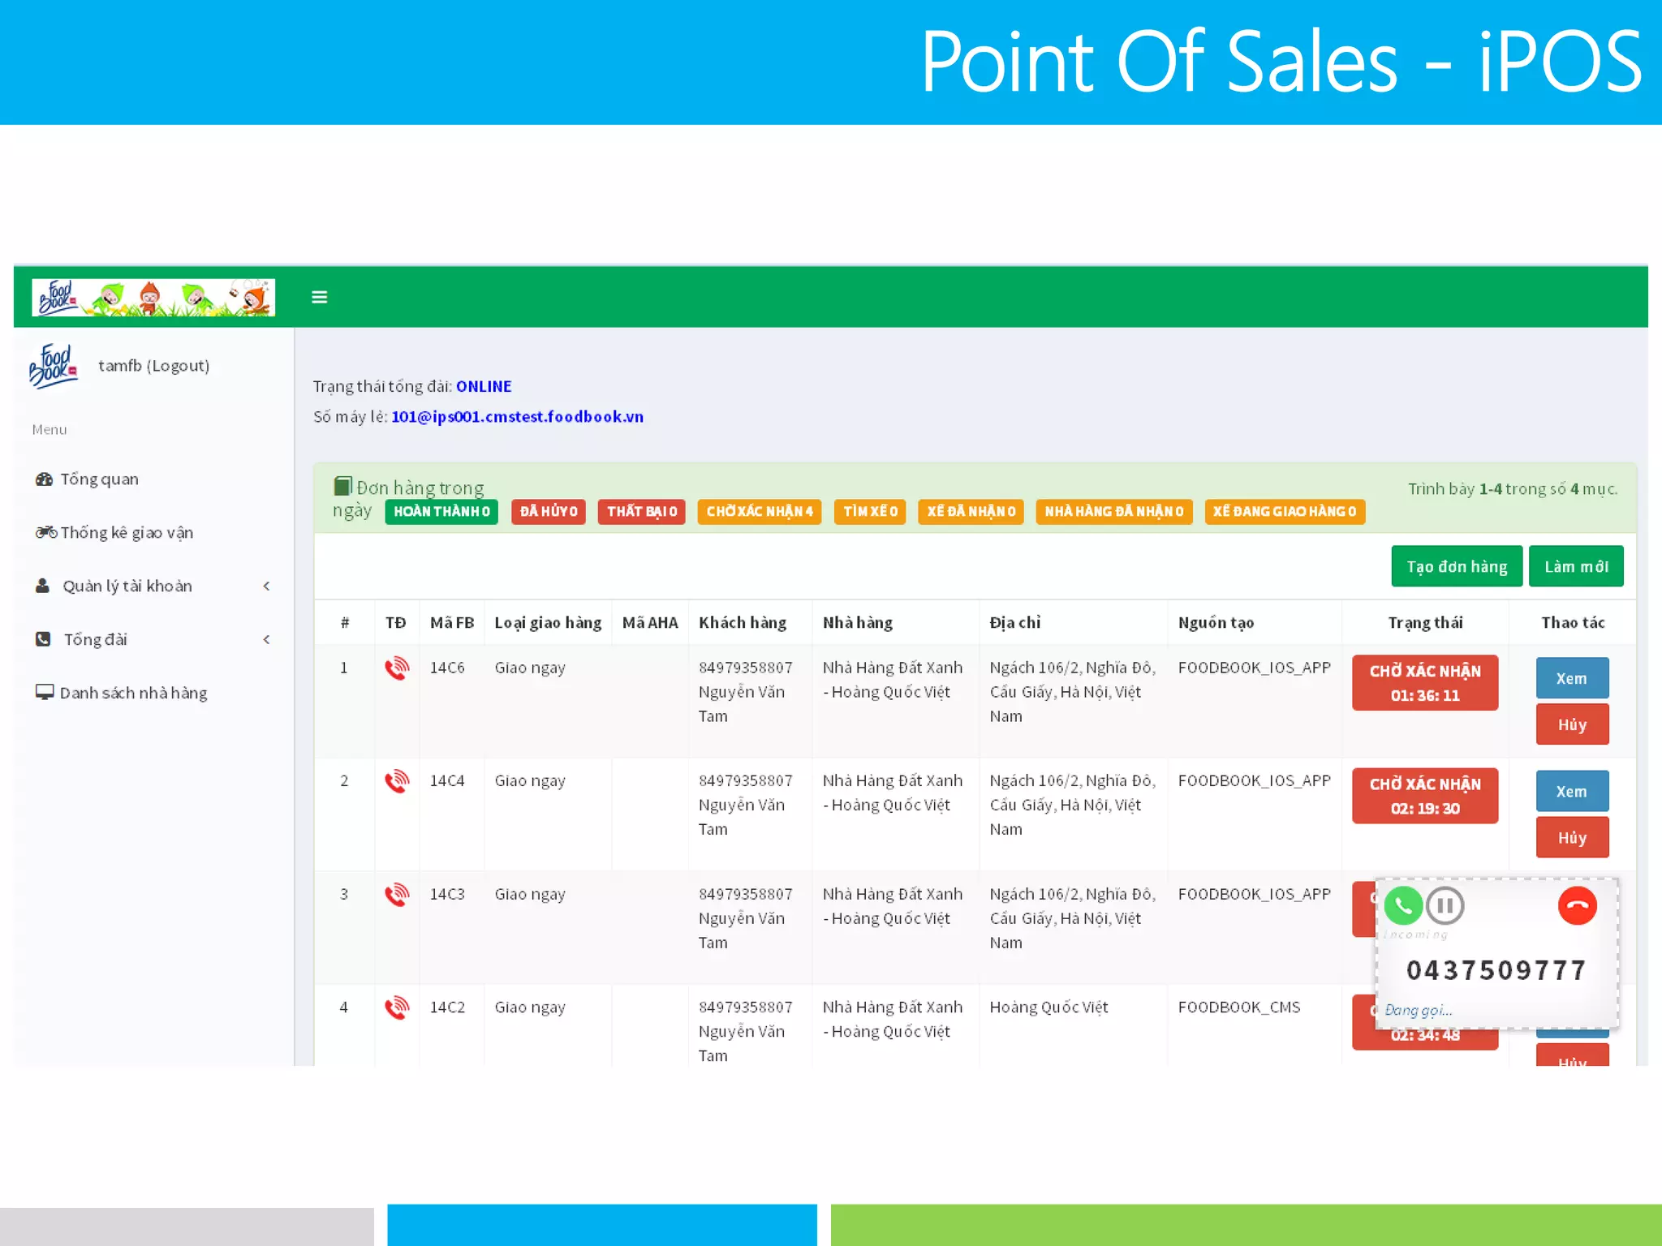Click the ONLINE status text
The width and height of the screenshot is (1662, 1246).
point(484,387)
